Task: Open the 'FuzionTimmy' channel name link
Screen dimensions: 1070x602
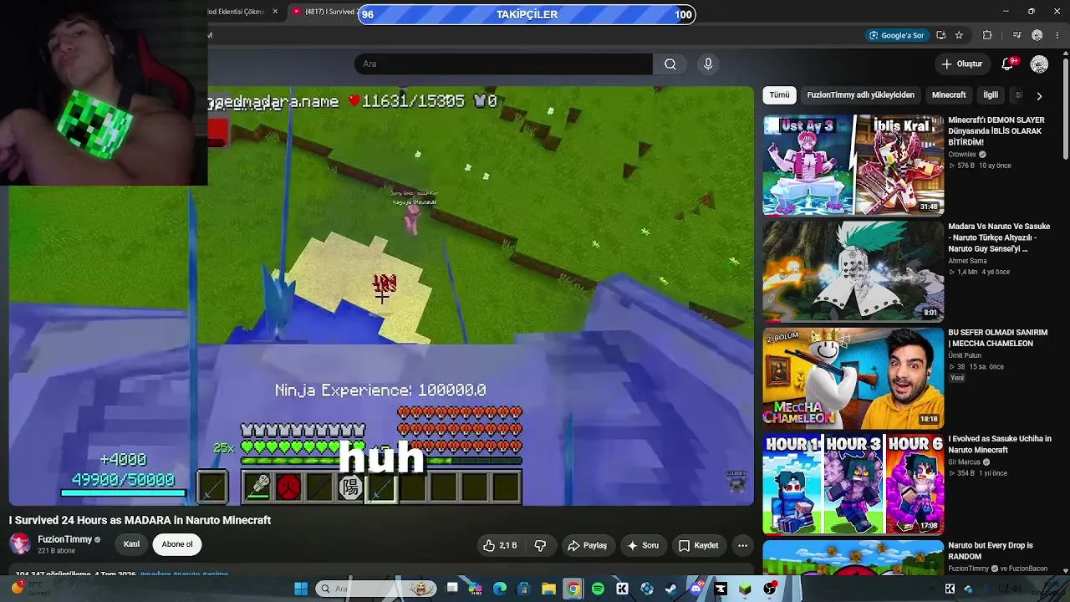Action: pos(64,539)
